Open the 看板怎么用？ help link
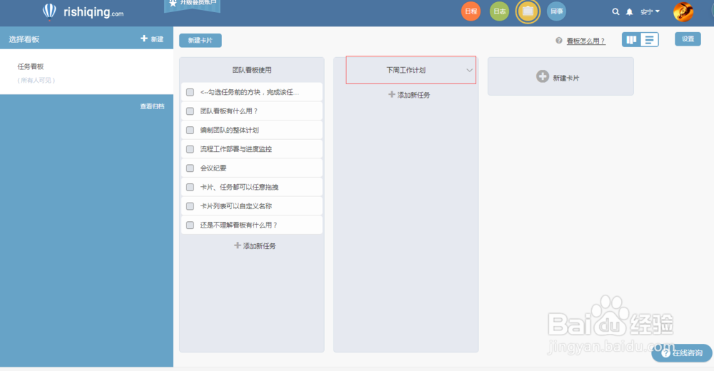The width and height of the screenshot is (714, 371). point(585,41)
